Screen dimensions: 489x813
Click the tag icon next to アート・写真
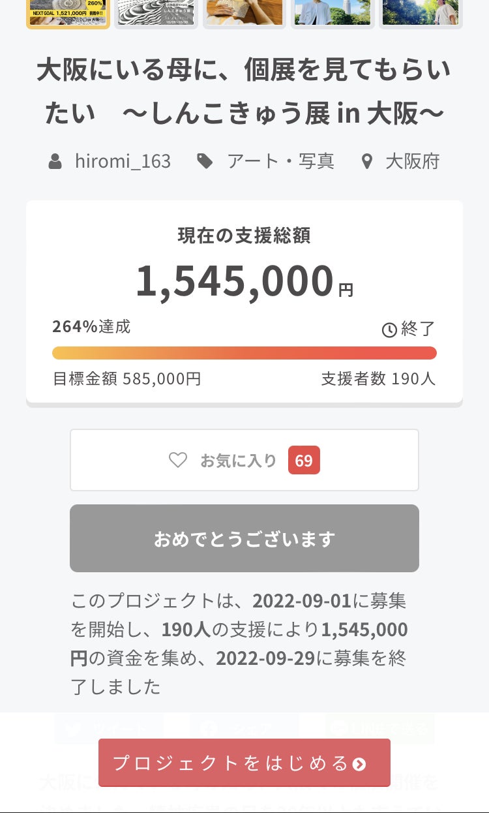point(205,161)
